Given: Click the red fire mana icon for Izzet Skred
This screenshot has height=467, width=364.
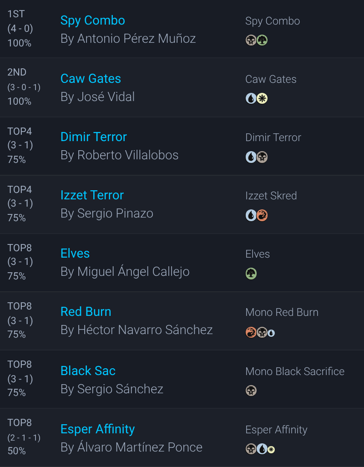Looking at the screenshot, I should [x=262, y=215].
